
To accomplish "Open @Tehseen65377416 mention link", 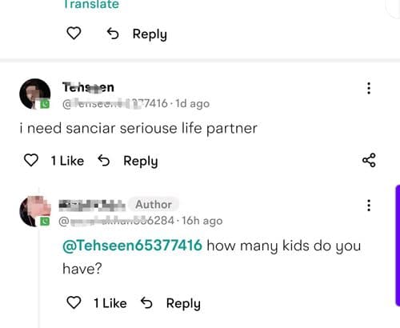I will coord(132,246).
